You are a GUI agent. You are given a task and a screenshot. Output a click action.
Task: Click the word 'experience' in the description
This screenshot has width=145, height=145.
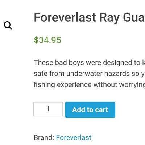(x=74, y=85)
